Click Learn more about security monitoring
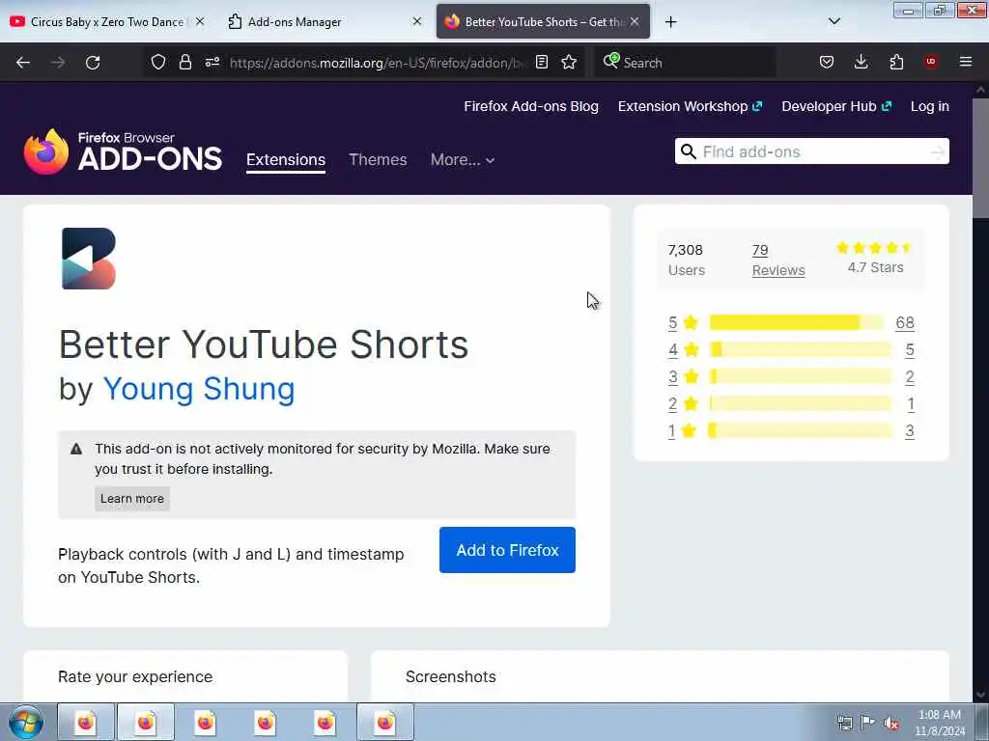Image resolution: width=989 pixels, height=741 pixels. tap(131, 499)
